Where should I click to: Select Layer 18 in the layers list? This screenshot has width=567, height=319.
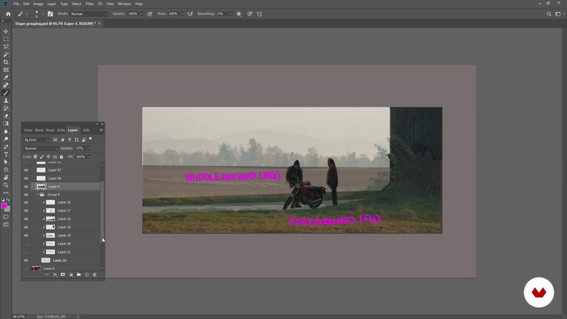tap(64, 202)
